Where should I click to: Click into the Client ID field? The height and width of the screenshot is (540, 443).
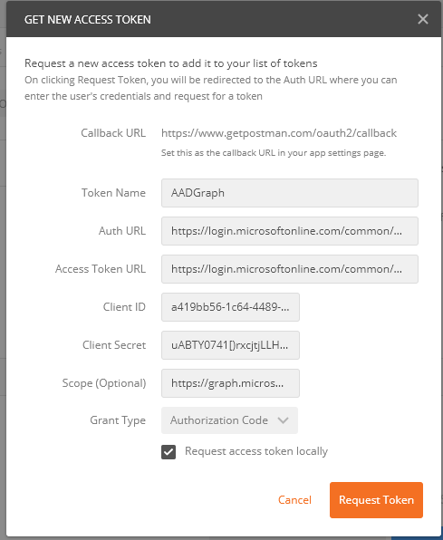230,307
